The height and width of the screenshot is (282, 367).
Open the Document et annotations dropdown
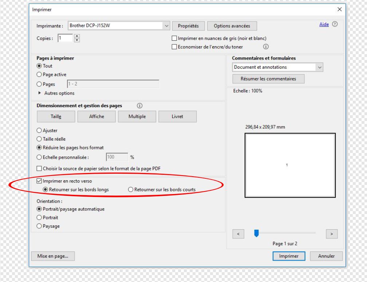point(277,67)
